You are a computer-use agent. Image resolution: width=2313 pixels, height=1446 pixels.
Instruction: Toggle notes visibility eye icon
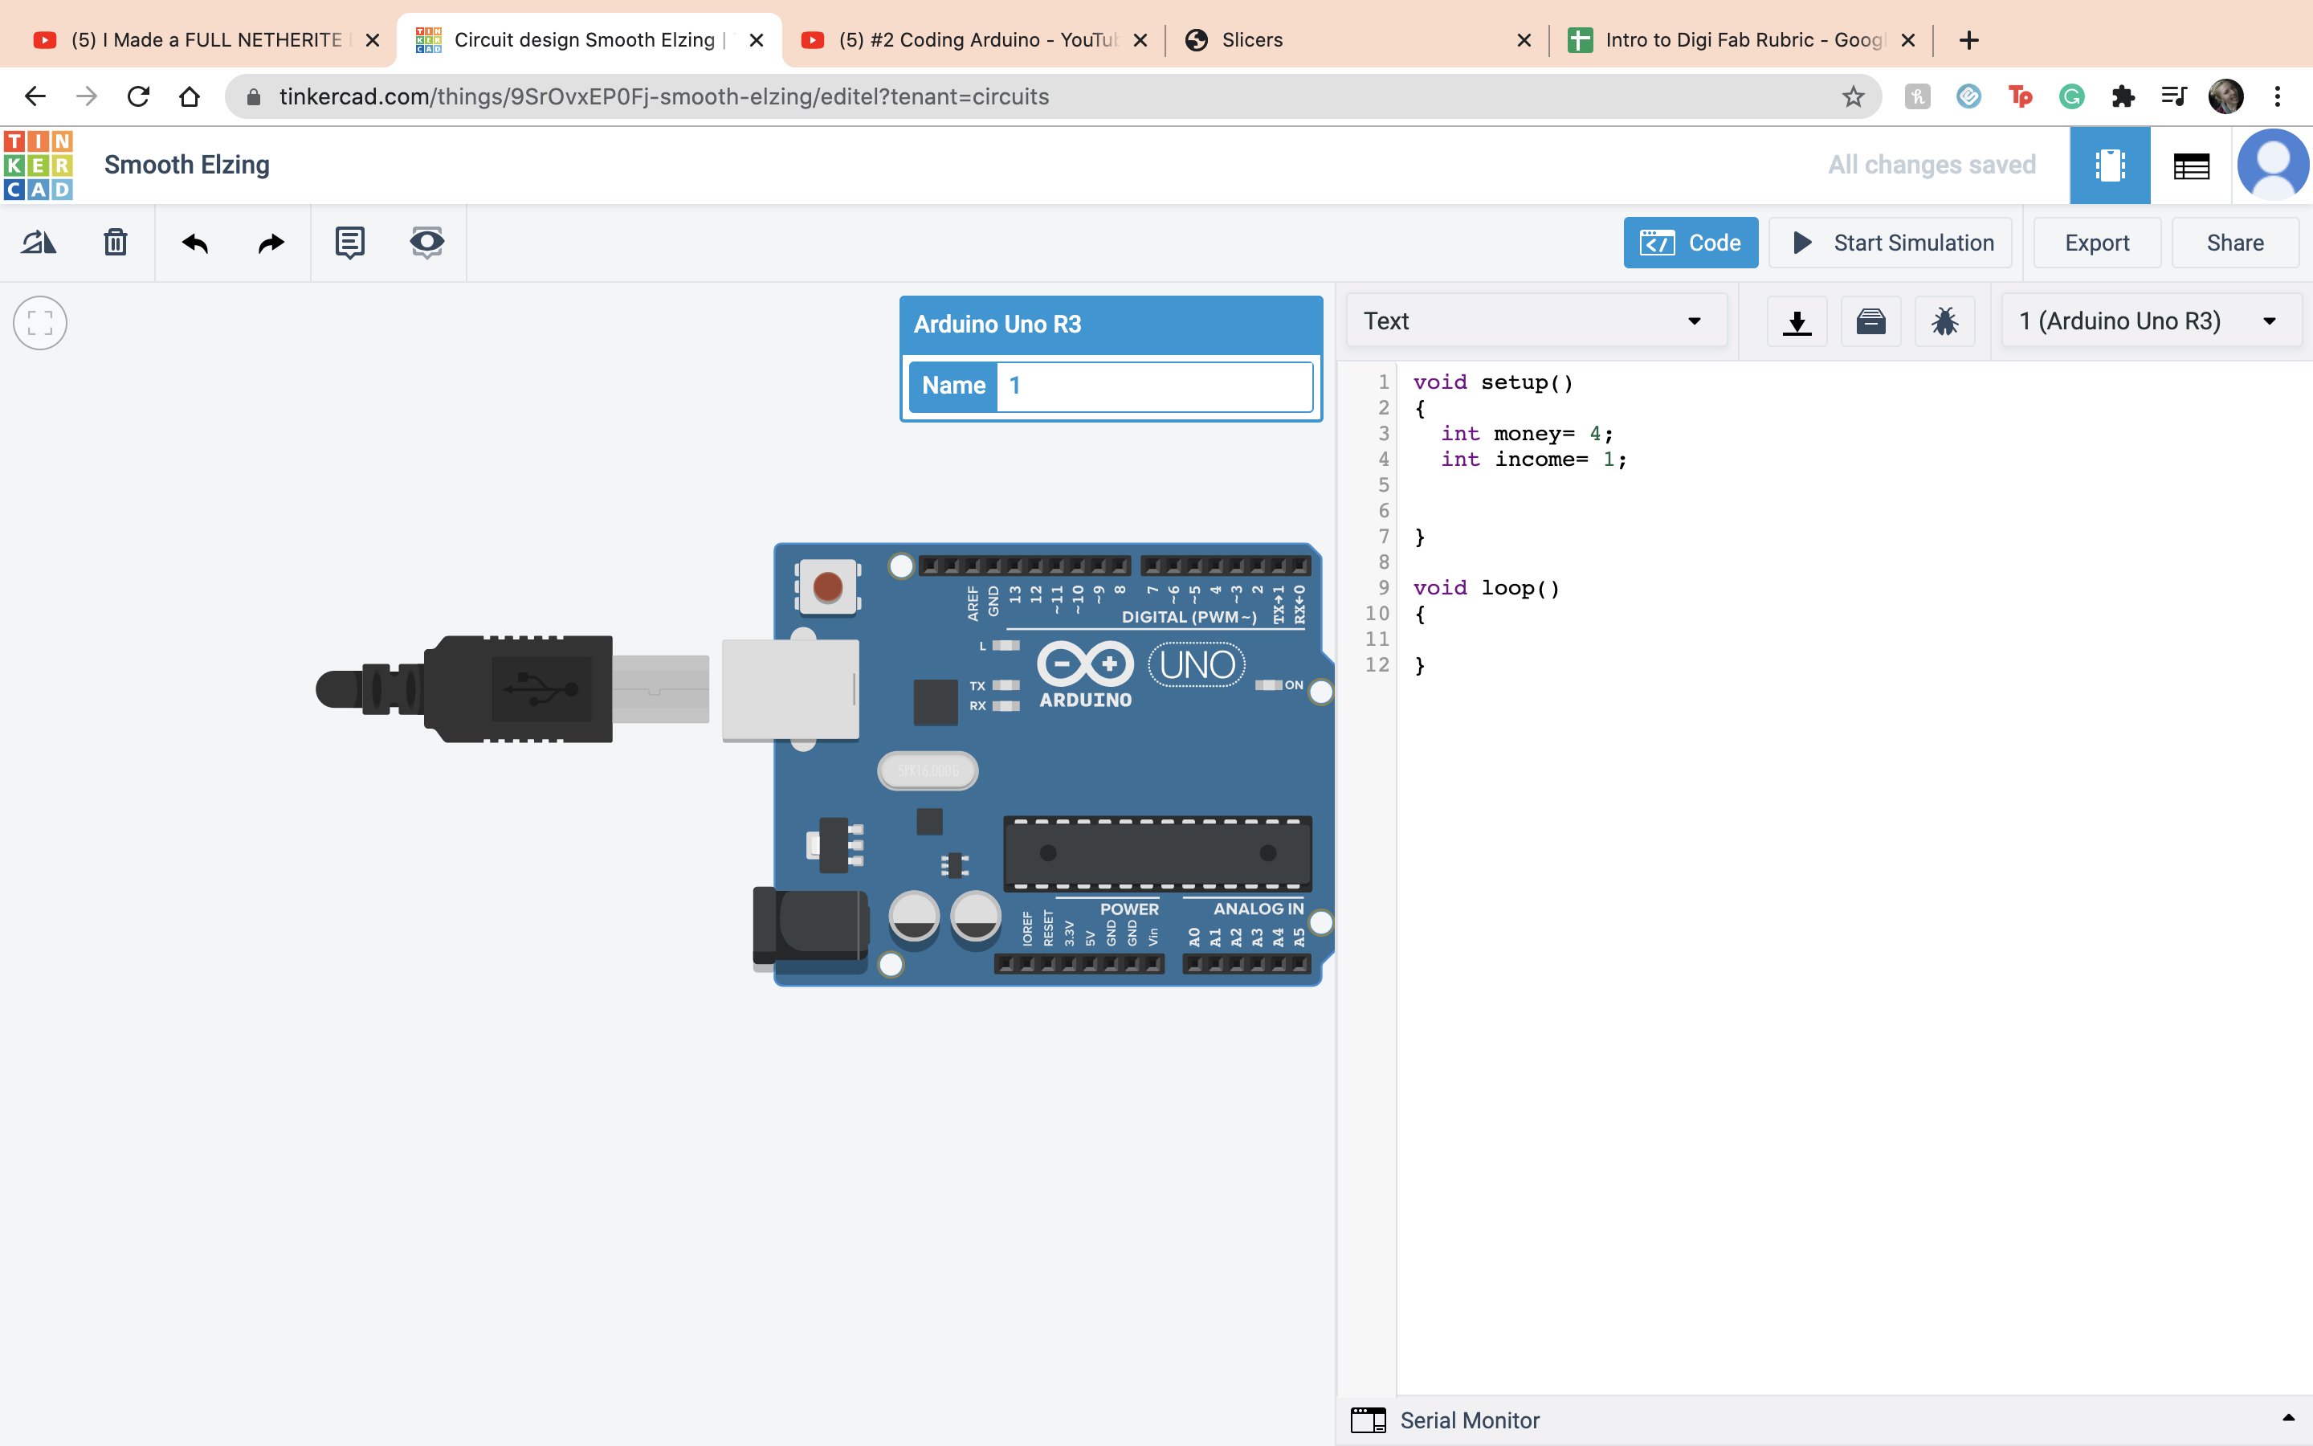coord(426,243)
